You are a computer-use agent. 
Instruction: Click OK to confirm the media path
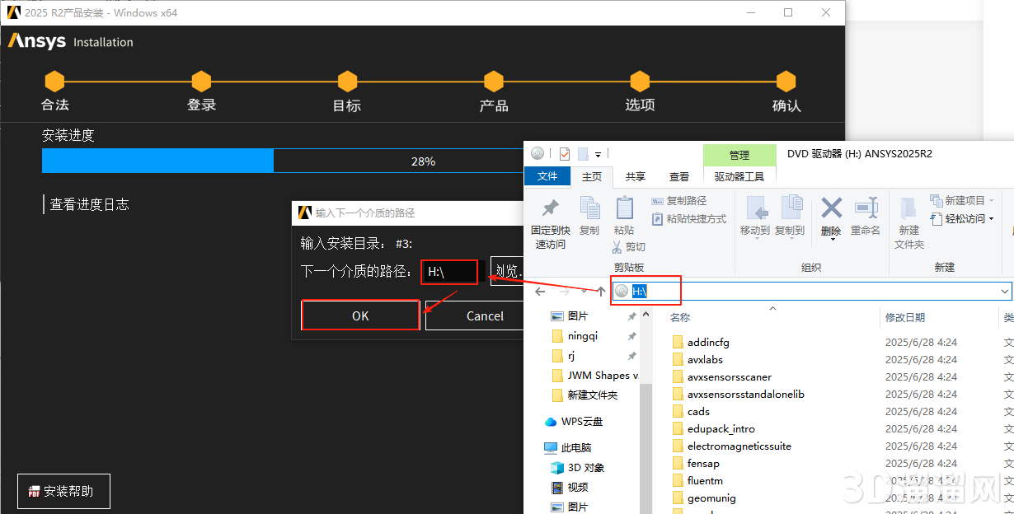click(360, 315)
